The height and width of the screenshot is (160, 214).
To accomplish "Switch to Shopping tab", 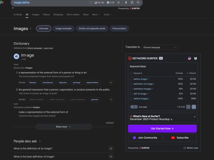I will [58, 15].
